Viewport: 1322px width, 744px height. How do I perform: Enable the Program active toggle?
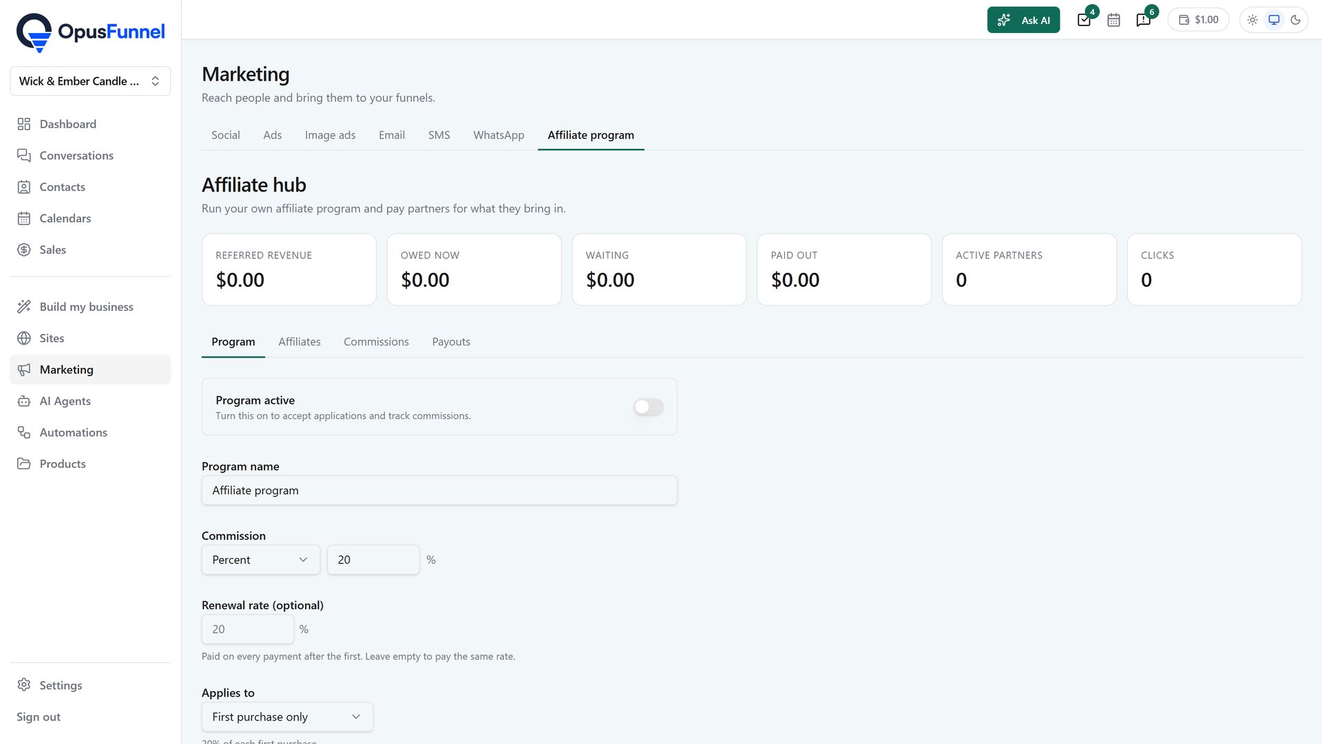649,407
